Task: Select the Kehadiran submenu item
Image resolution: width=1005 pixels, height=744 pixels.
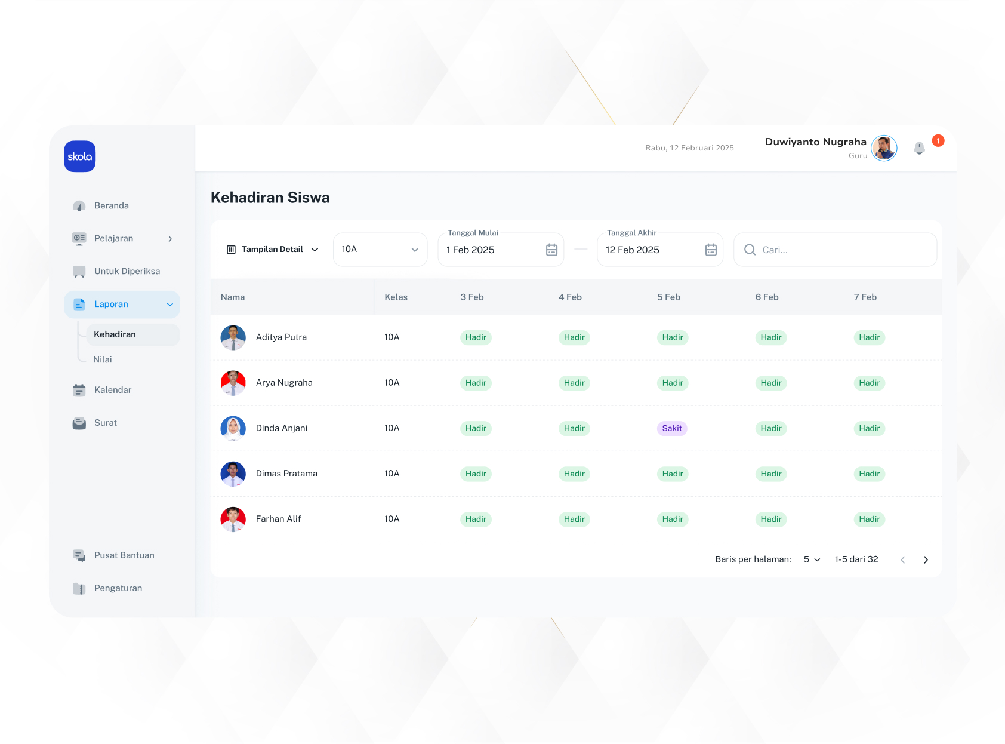Action: [115, 334]
